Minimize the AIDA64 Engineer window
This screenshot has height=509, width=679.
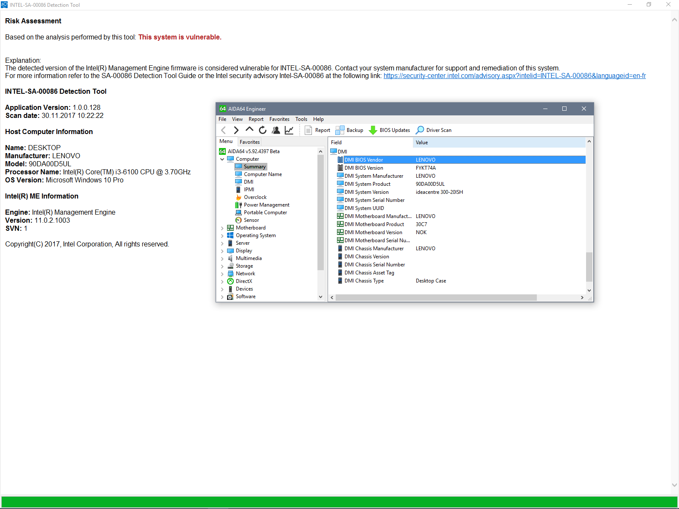click(x=545, y=109)
